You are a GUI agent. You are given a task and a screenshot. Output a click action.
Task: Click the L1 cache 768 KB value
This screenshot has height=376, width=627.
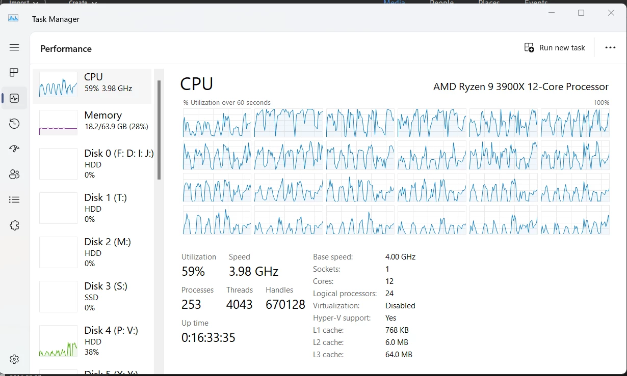pyautogui.click(x=397, y=330)
